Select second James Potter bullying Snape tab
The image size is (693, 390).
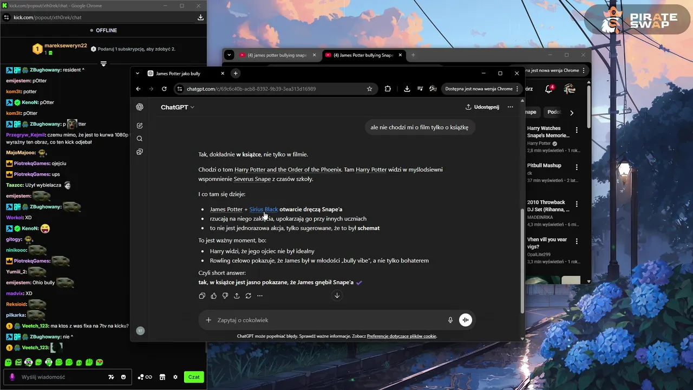coord(363,55)
